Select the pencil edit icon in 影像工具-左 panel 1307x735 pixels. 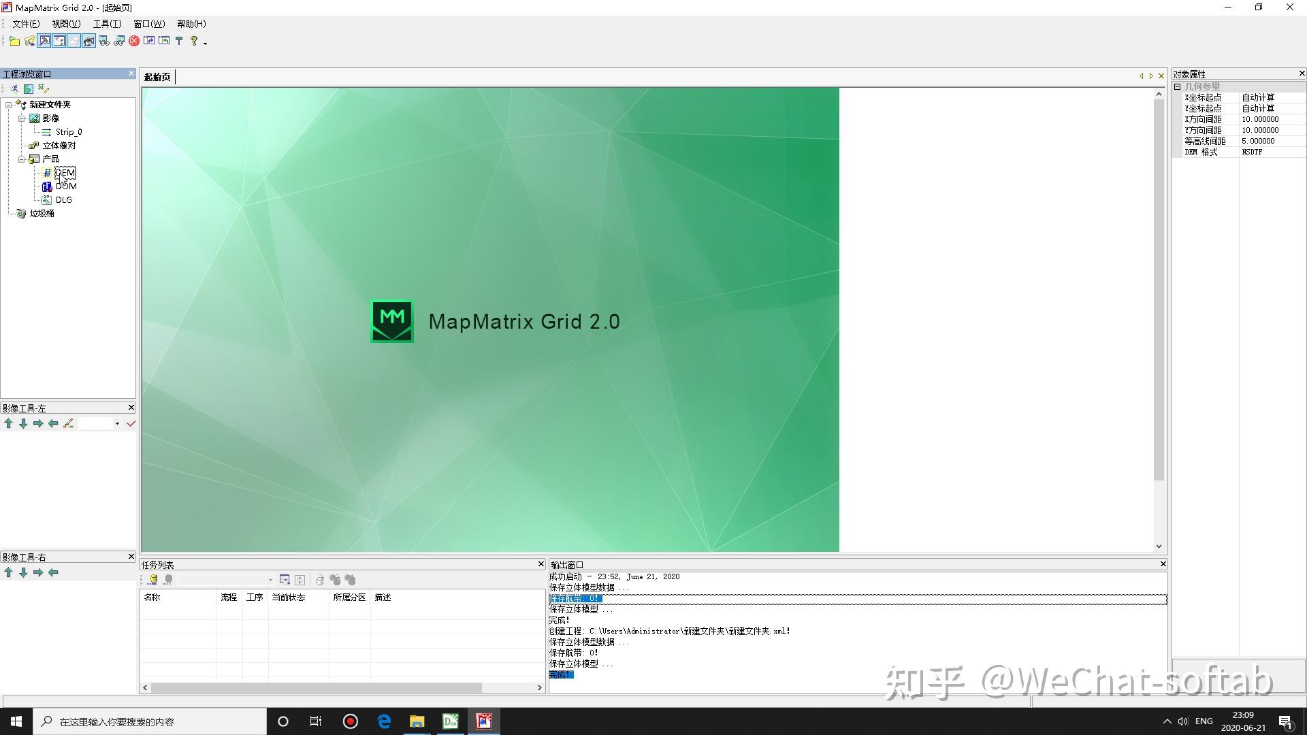pyautogui.click(x=68, y=423)
